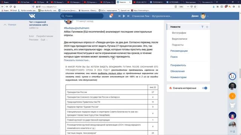
Task: Click the flame icon beside Сначала интересные
Action: (171, 88)
